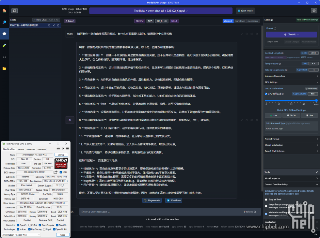The image size is (320, 238).
Task: Expand Export Chat Settings section
Action: click(x=291, y=151)
